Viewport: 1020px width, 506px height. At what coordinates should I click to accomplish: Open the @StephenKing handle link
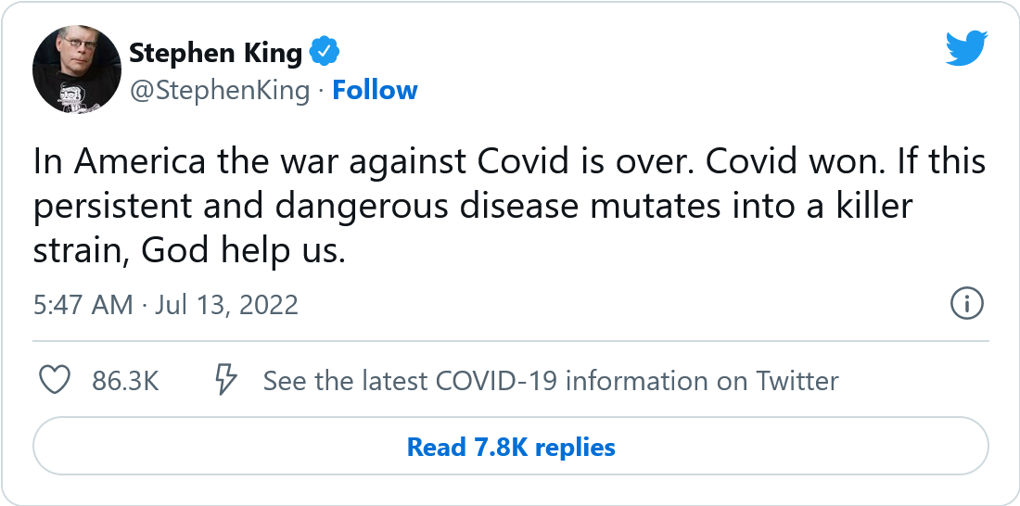tap(219, 90)
